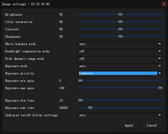This screenshot has height=134, width=168.
Task: Click the Contrast slider handle
Action: pos(120,29)
